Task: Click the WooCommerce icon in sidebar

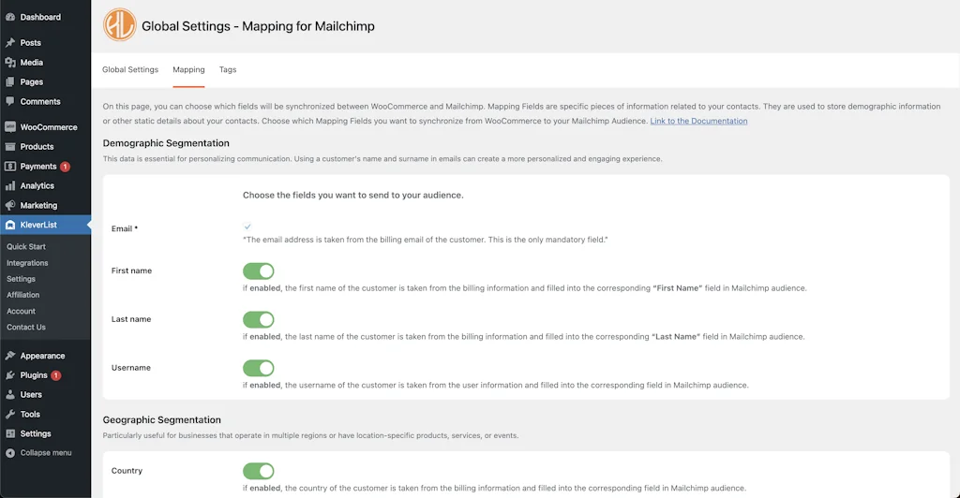Action: [10, 127]
